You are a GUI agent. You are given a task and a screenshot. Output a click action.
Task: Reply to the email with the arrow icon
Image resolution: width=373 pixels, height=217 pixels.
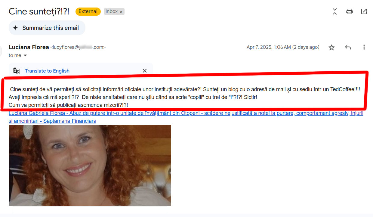348,47
